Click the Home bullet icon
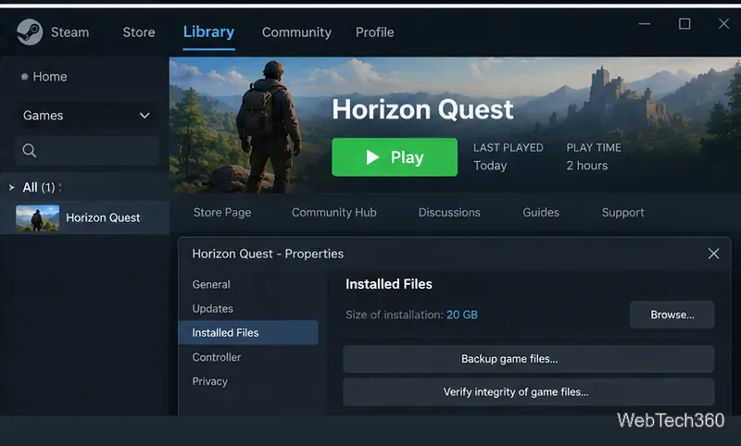Viewport: 741px width, 446px height. [x=25, y=77]
